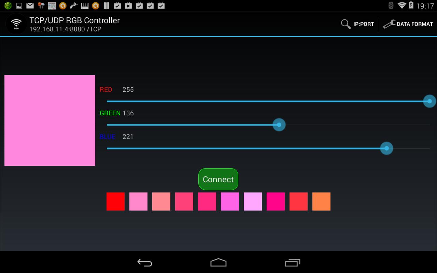This screenshot has height=273, width=437.
Task: Tap the BLUE slider handle
Action: tap(386, 148)
